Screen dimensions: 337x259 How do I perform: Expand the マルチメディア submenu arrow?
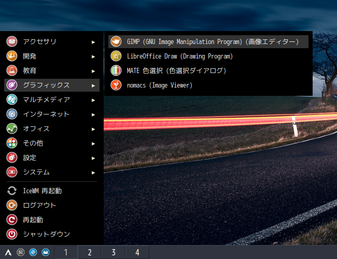93,100
